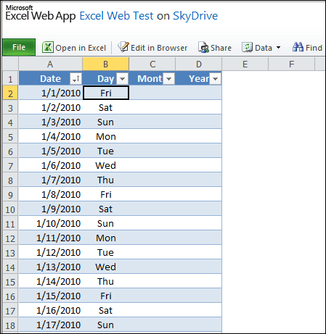Click the Edit in Browser pencil icon

(123, 47)
